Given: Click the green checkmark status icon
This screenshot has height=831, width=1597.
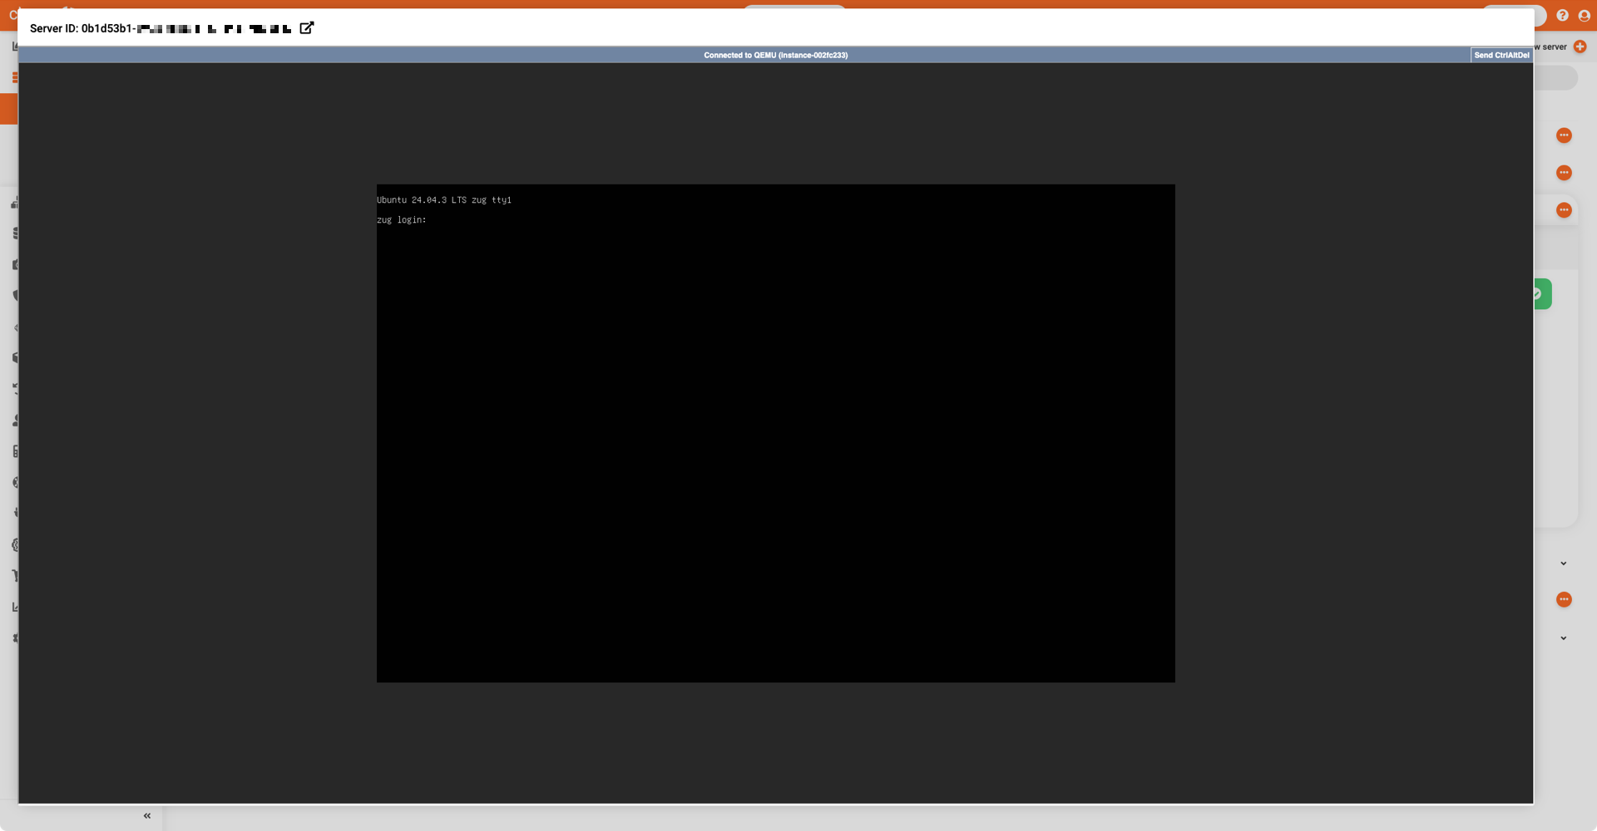Looking at the screenshot, I should click(x=1540, y=293).
